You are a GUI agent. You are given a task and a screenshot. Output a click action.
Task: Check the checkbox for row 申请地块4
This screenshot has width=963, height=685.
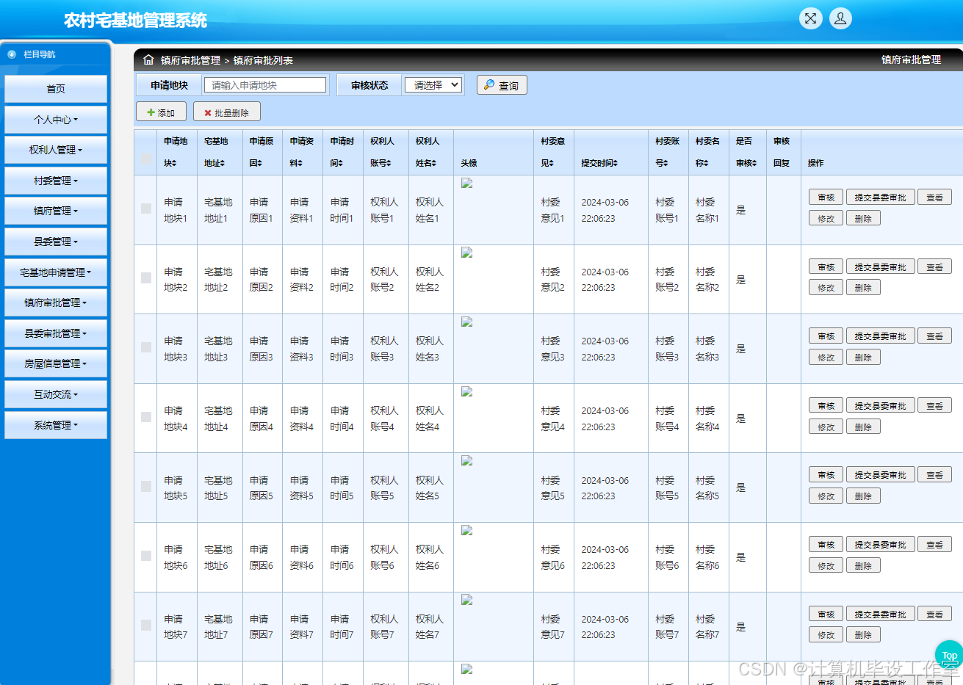145,417
